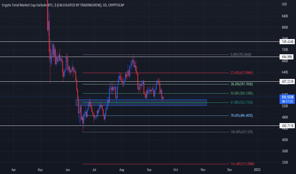
Task: Click the 800B price axis tick
Action: coord(285,28)
